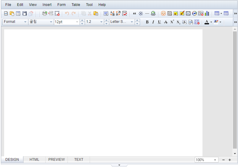Screen dimensions: 238x167
Task: Open the Insert menu
Action: 47,5
